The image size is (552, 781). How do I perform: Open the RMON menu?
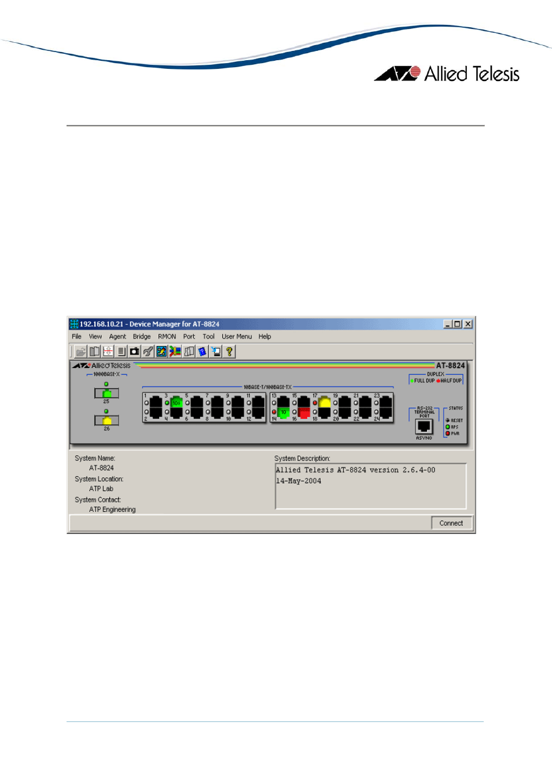pos(167,336)
